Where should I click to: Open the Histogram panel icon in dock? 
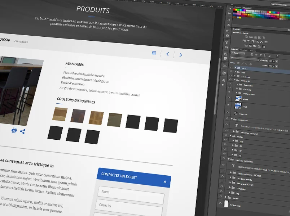click(228, 25)
